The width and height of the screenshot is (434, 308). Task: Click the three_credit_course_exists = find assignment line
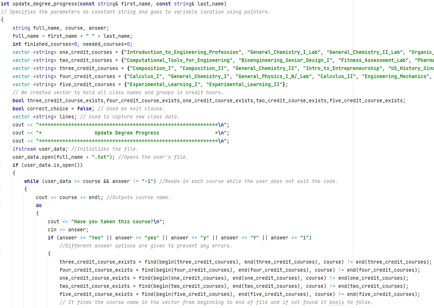[x=245, y=262]
